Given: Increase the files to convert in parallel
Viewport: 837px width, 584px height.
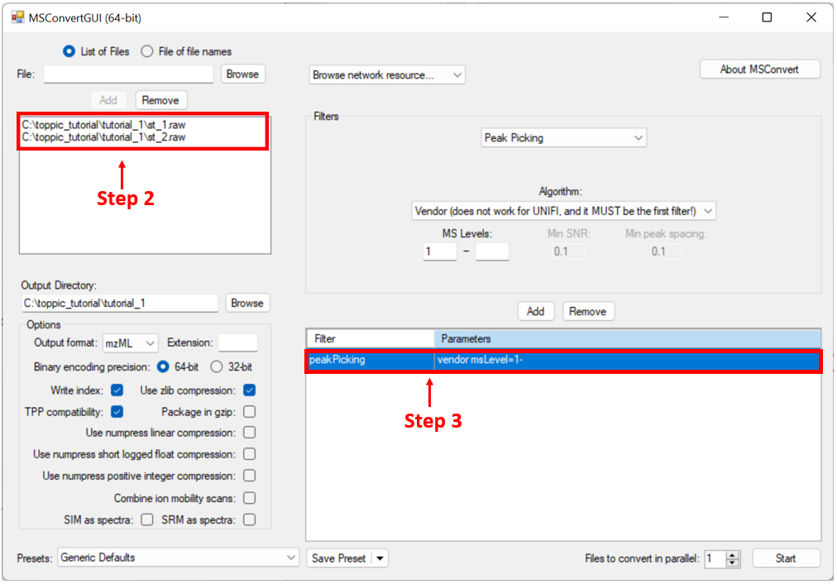Looking at the screenshot, I should coord(733,554).
